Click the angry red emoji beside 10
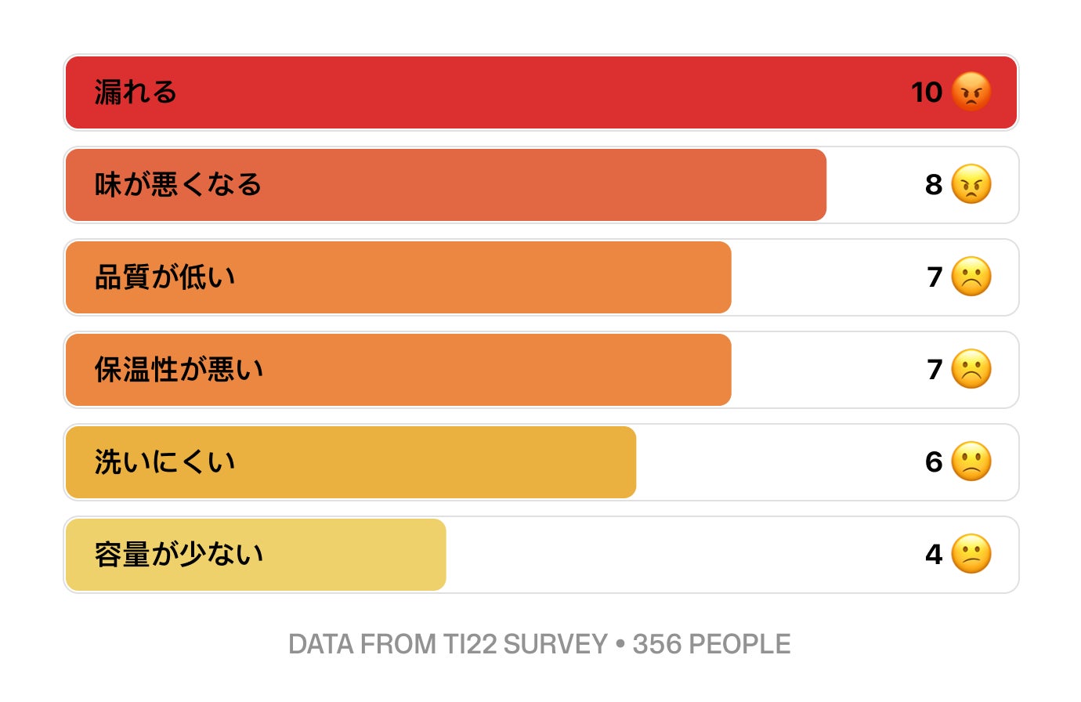 point(971,92)
